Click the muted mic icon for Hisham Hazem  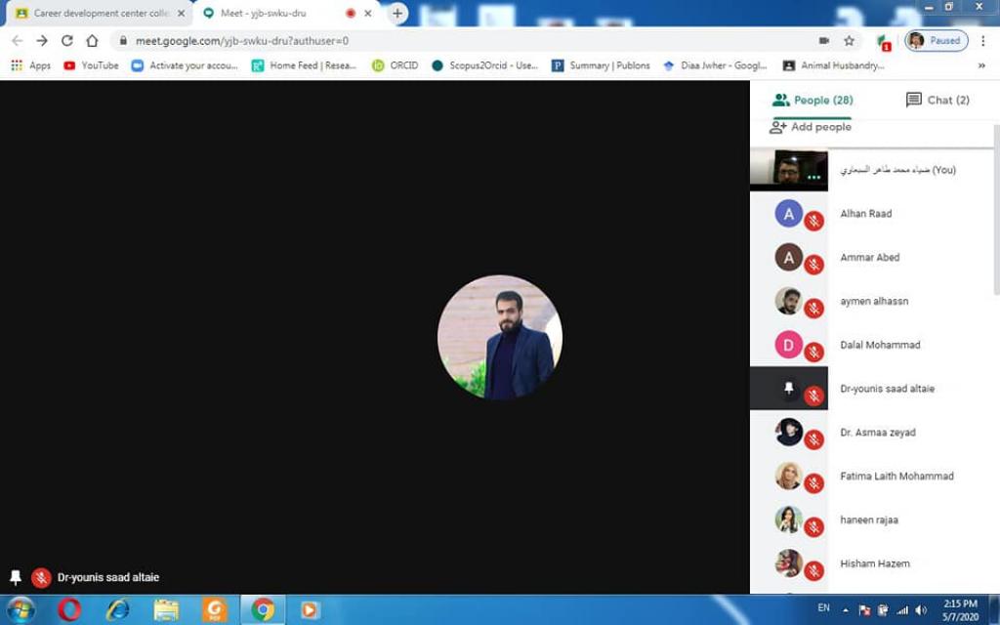[814, 571]
